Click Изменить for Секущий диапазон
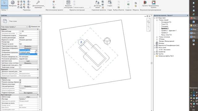Viewport: 198px width, 111px height. (x=28, y=86)
